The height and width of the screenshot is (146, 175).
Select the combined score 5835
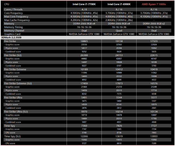point(154,52)
